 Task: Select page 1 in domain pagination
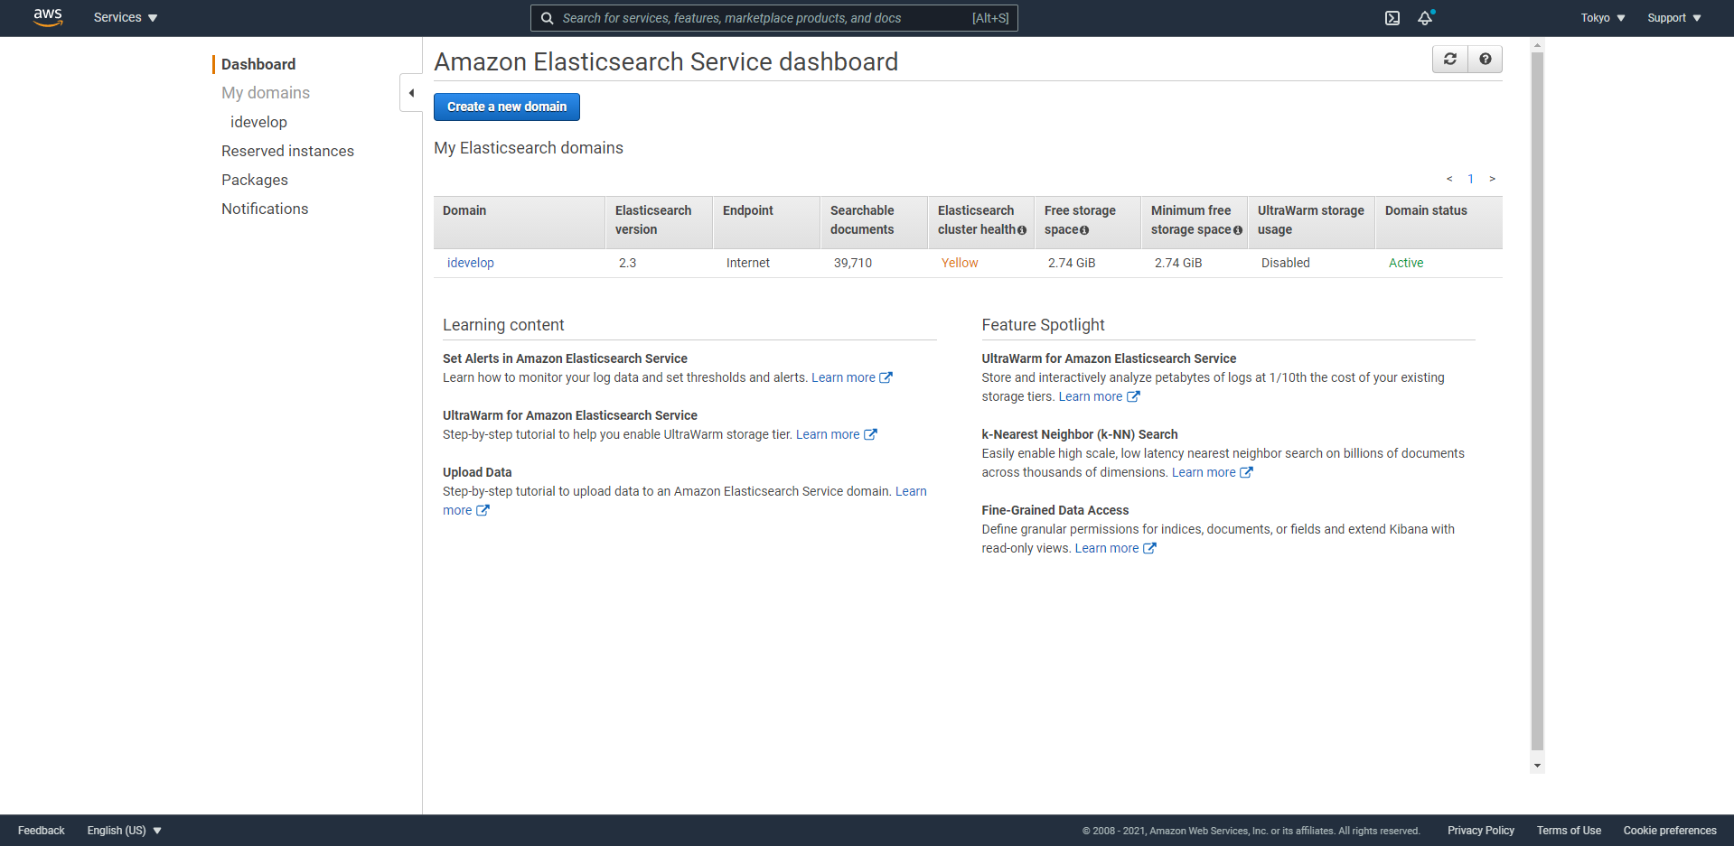pos(1470,179)
